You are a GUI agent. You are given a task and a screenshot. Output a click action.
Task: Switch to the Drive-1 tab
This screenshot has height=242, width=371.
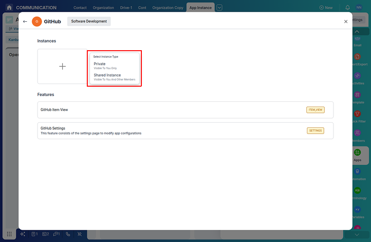click(x=126, y=8)
